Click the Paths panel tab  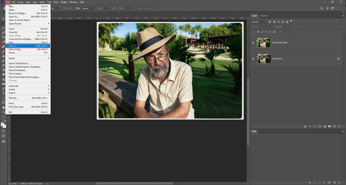pyautogui.click(x=254, y=131)
